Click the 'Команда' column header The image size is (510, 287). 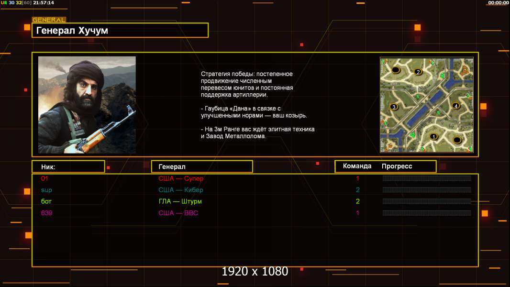click(x=357, y=166)
